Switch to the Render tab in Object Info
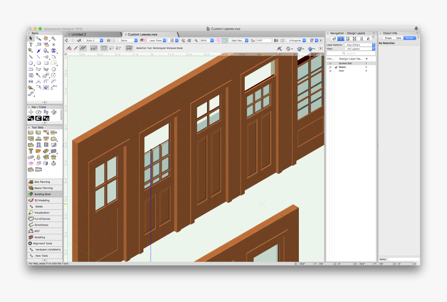 coord(410,37)
